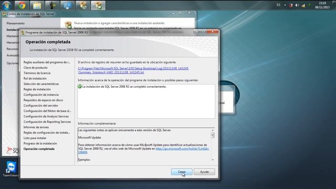Image resolution: width=336 pixels, height=189 pixels.
Task: Select 'Reglas de configuración de instala...' step
Action: point(47,133)
